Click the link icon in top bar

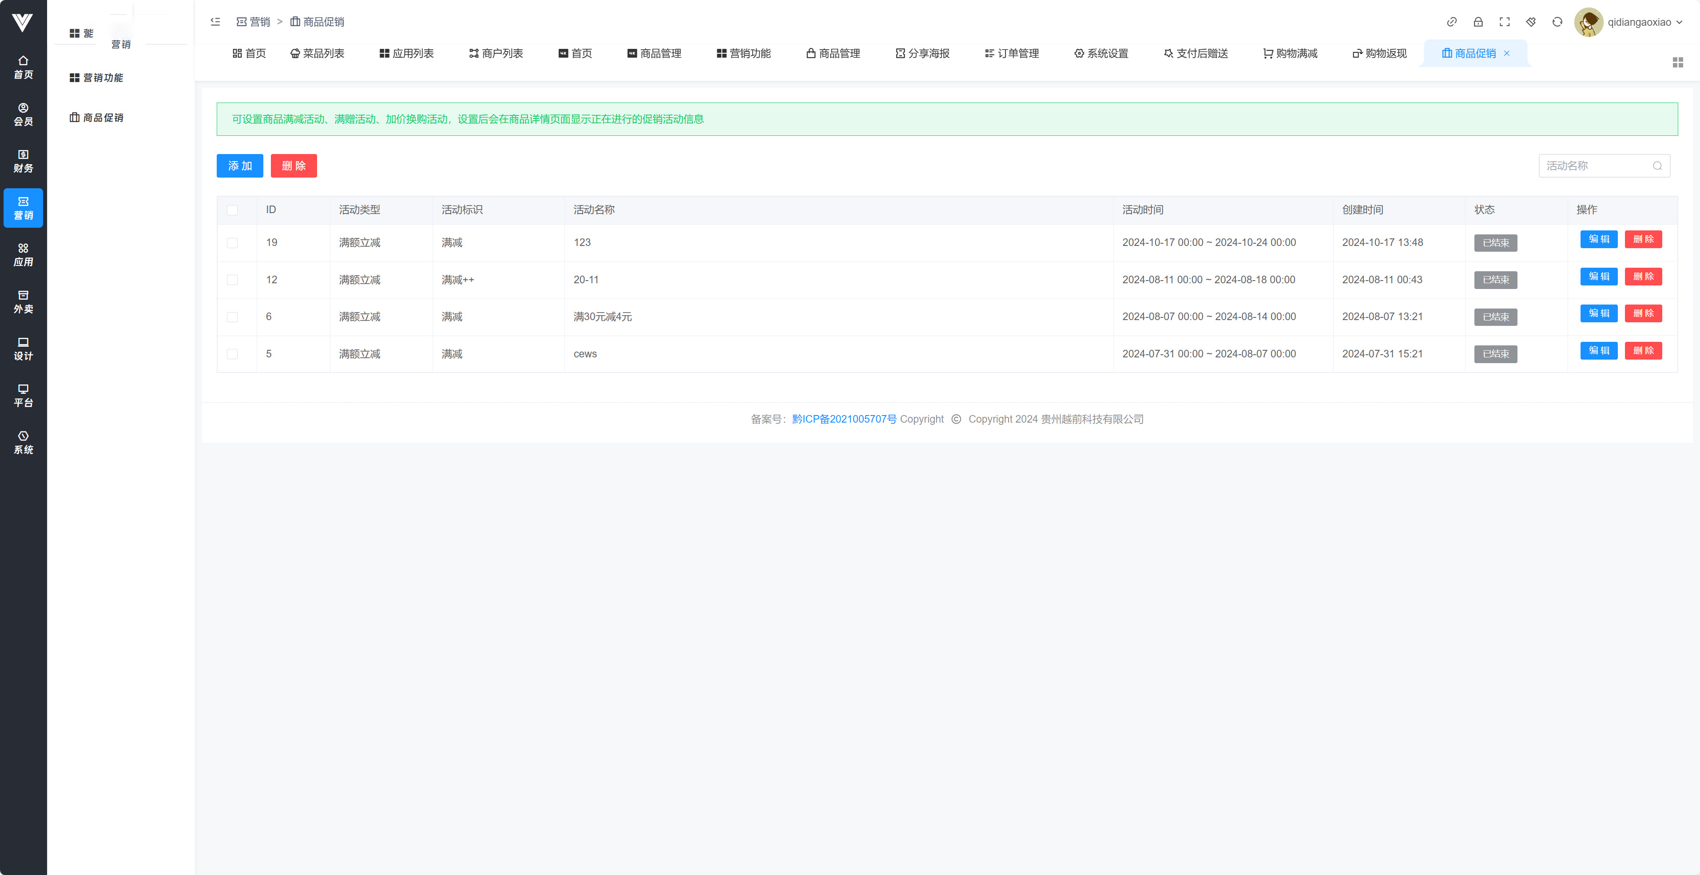[x=1452, y=22]
